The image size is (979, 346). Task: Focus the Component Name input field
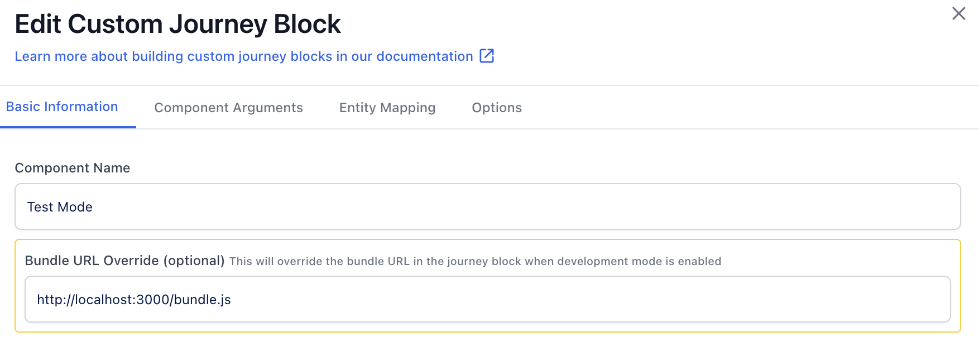coord(488,206)
